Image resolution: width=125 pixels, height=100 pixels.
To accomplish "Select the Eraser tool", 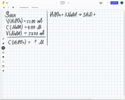I will [3, 43].
